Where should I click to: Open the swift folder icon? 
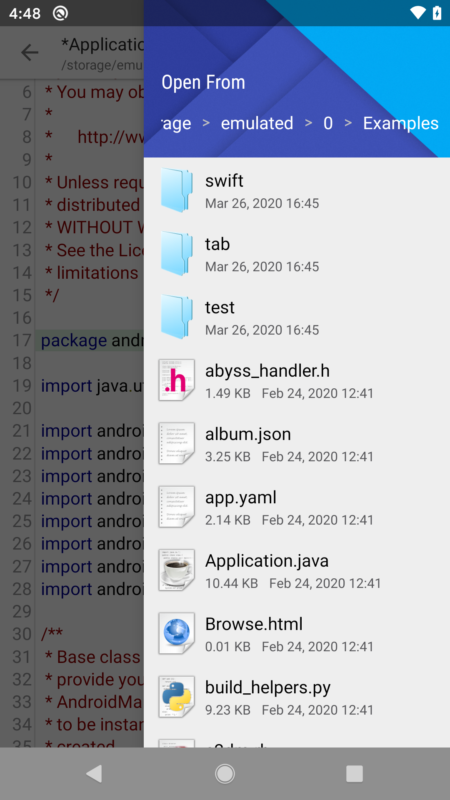pos(177,190)
